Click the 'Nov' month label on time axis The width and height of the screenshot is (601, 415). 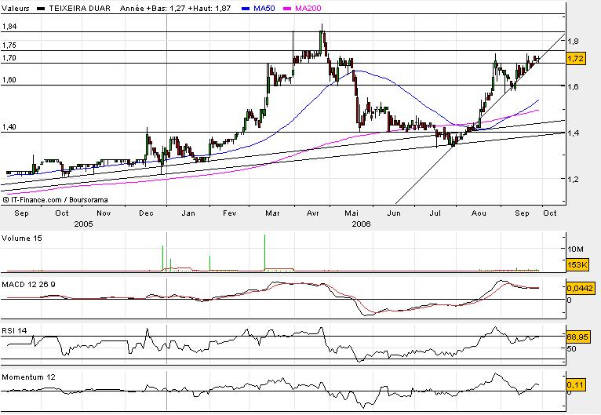[104, 213]
